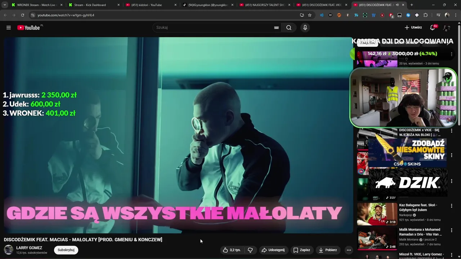The image size is (461, 259).
Task: Open the media controls playlist icon
Action: pyautogui.click(x=438, y=15)
